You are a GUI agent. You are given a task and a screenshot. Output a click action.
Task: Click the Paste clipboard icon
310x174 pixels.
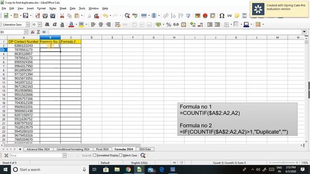click(x=77, y=15)
